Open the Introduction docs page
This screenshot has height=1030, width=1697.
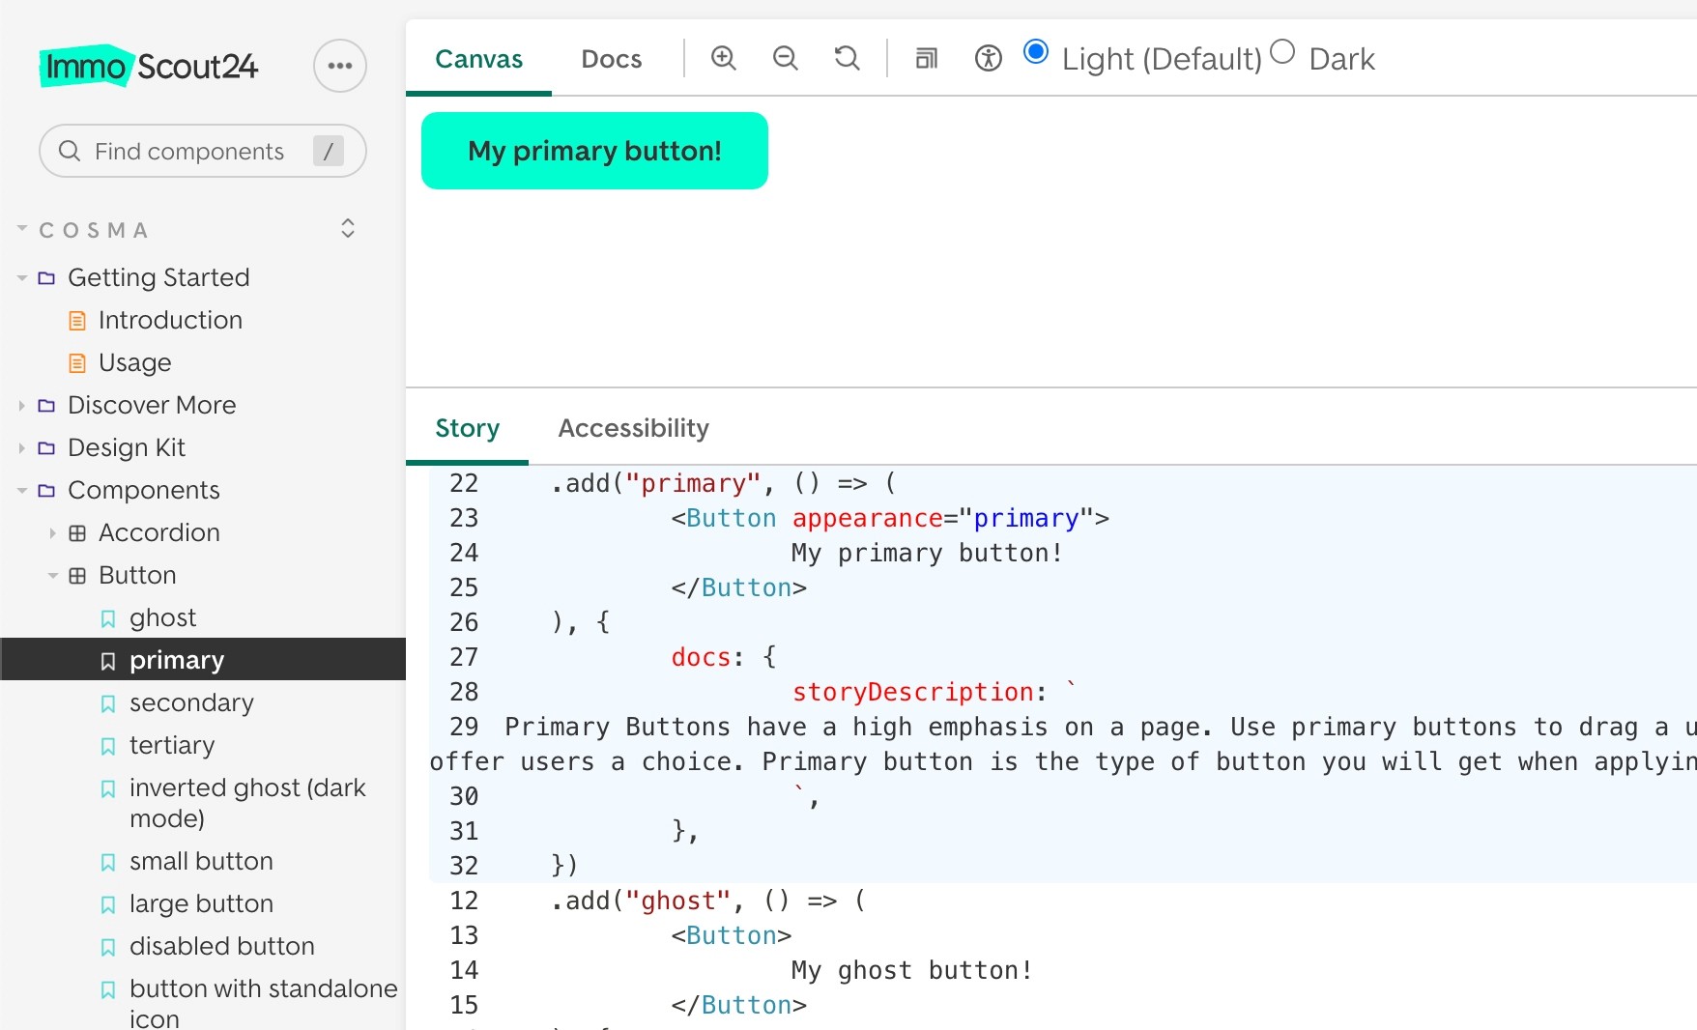(170, 320)
